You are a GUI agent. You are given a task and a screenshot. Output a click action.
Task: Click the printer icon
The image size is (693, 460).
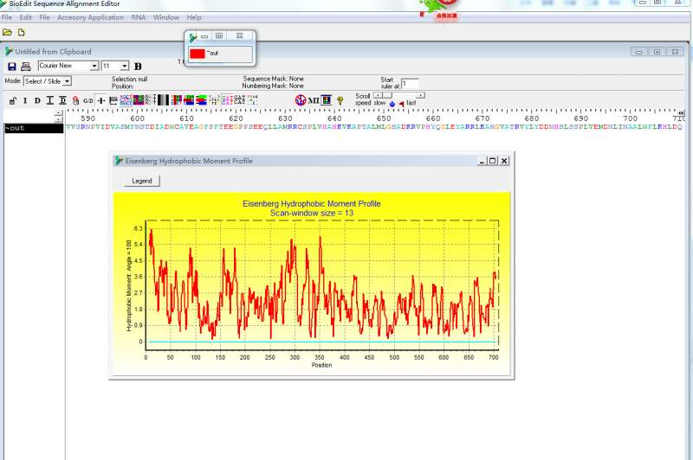(x=25, y=67)
